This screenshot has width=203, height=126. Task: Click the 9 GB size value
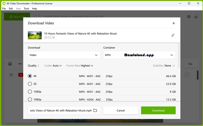(173, 92)
